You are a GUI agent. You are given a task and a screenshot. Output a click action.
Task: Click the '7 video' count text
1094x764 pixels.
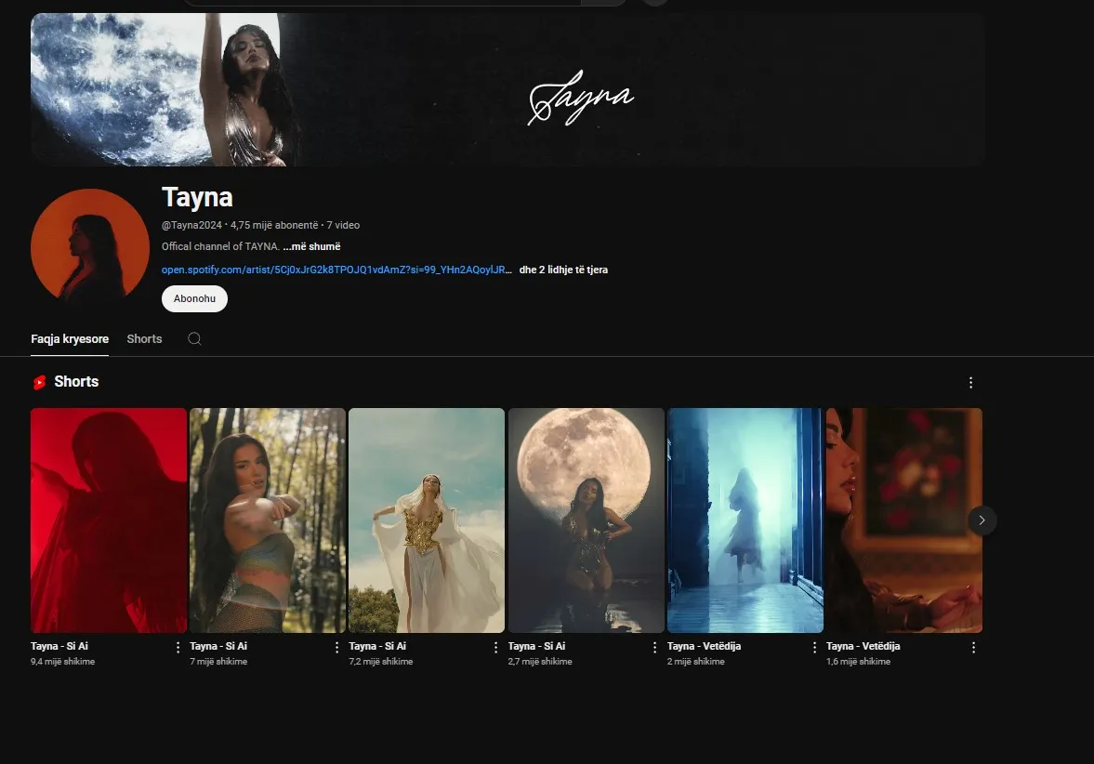tap(343, 225)
